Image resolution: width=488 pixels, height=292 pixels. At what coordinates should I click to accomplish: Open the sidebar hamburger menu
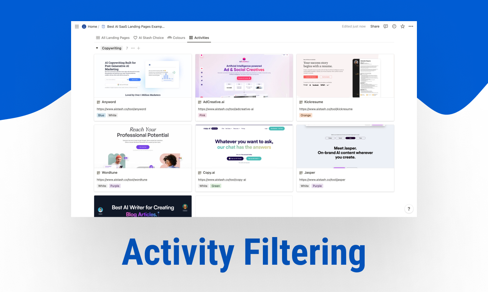(77, 27)
